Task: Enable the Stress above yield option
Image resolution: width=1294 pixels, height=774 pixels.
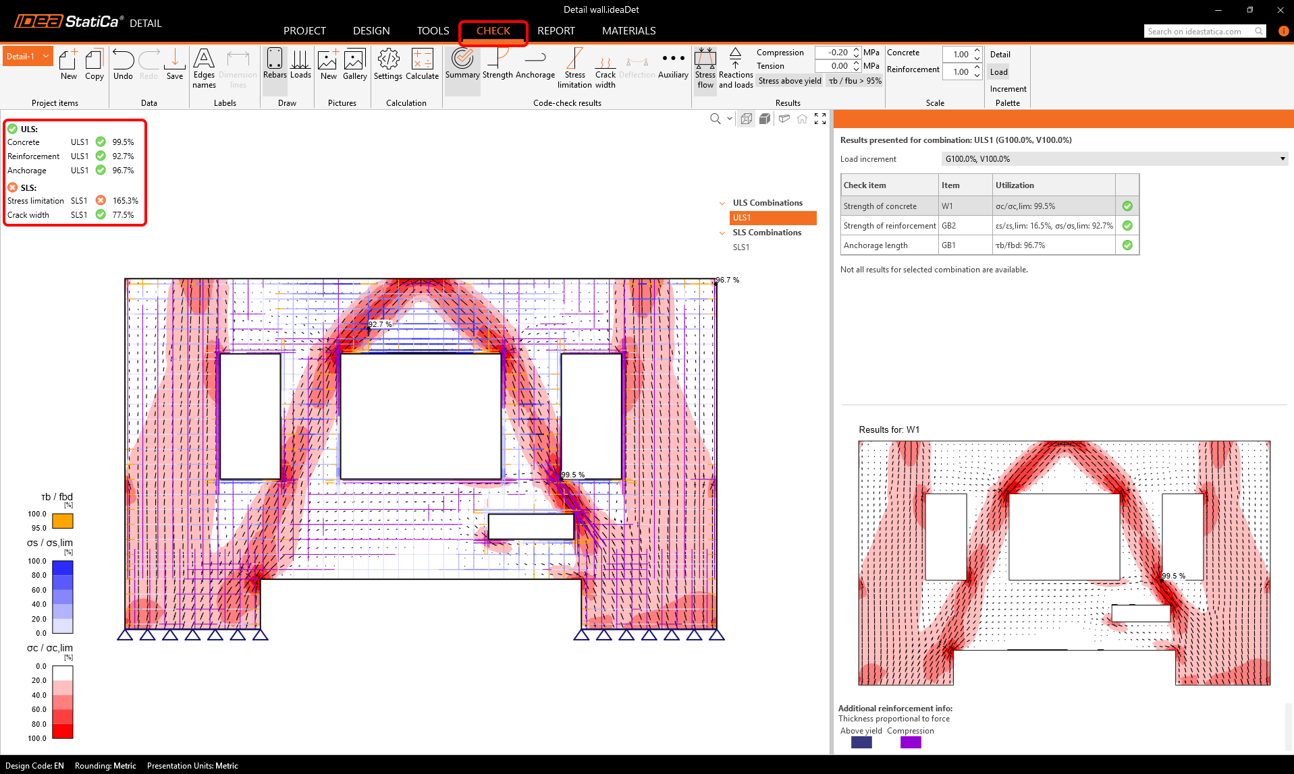Action: tap(790, 81)
